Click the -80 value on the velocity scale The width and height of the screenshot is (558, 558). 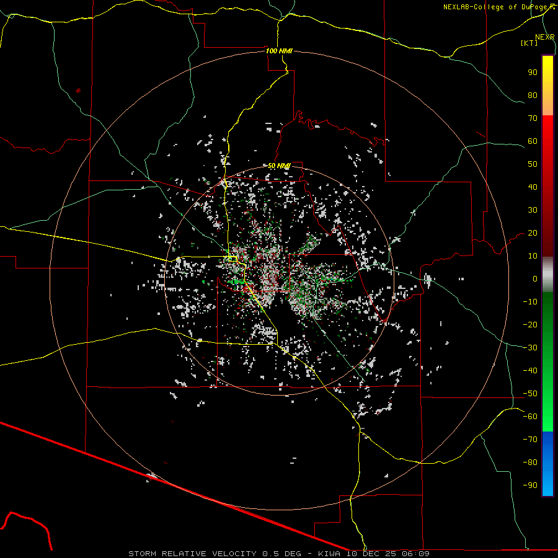(530, 463)
